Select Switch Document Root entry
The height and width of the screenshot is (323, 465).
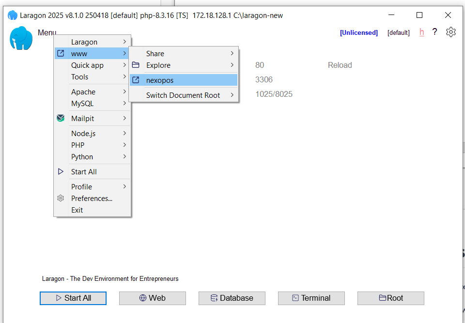tap(184, 95)
